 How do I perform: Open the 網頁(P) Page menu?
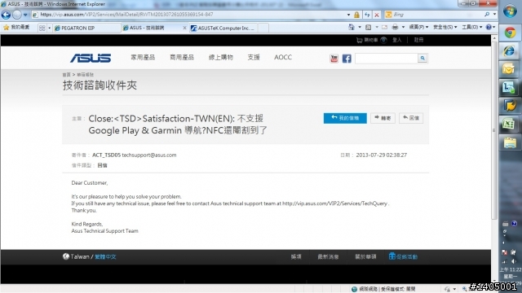418,27
